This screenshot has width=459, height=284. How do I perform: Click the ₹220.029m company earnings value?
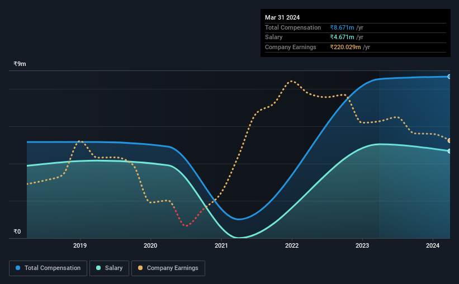(346, 47)
